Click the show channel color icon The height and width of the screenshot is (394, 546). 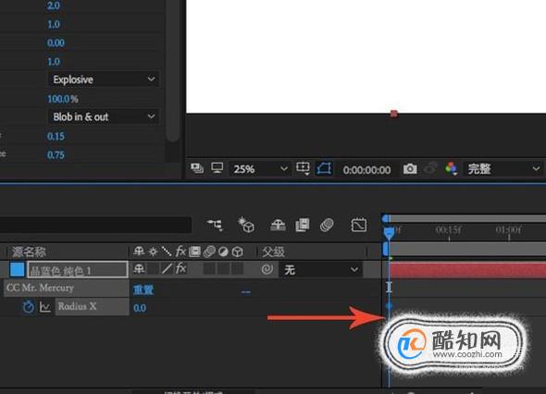[451, 169]
